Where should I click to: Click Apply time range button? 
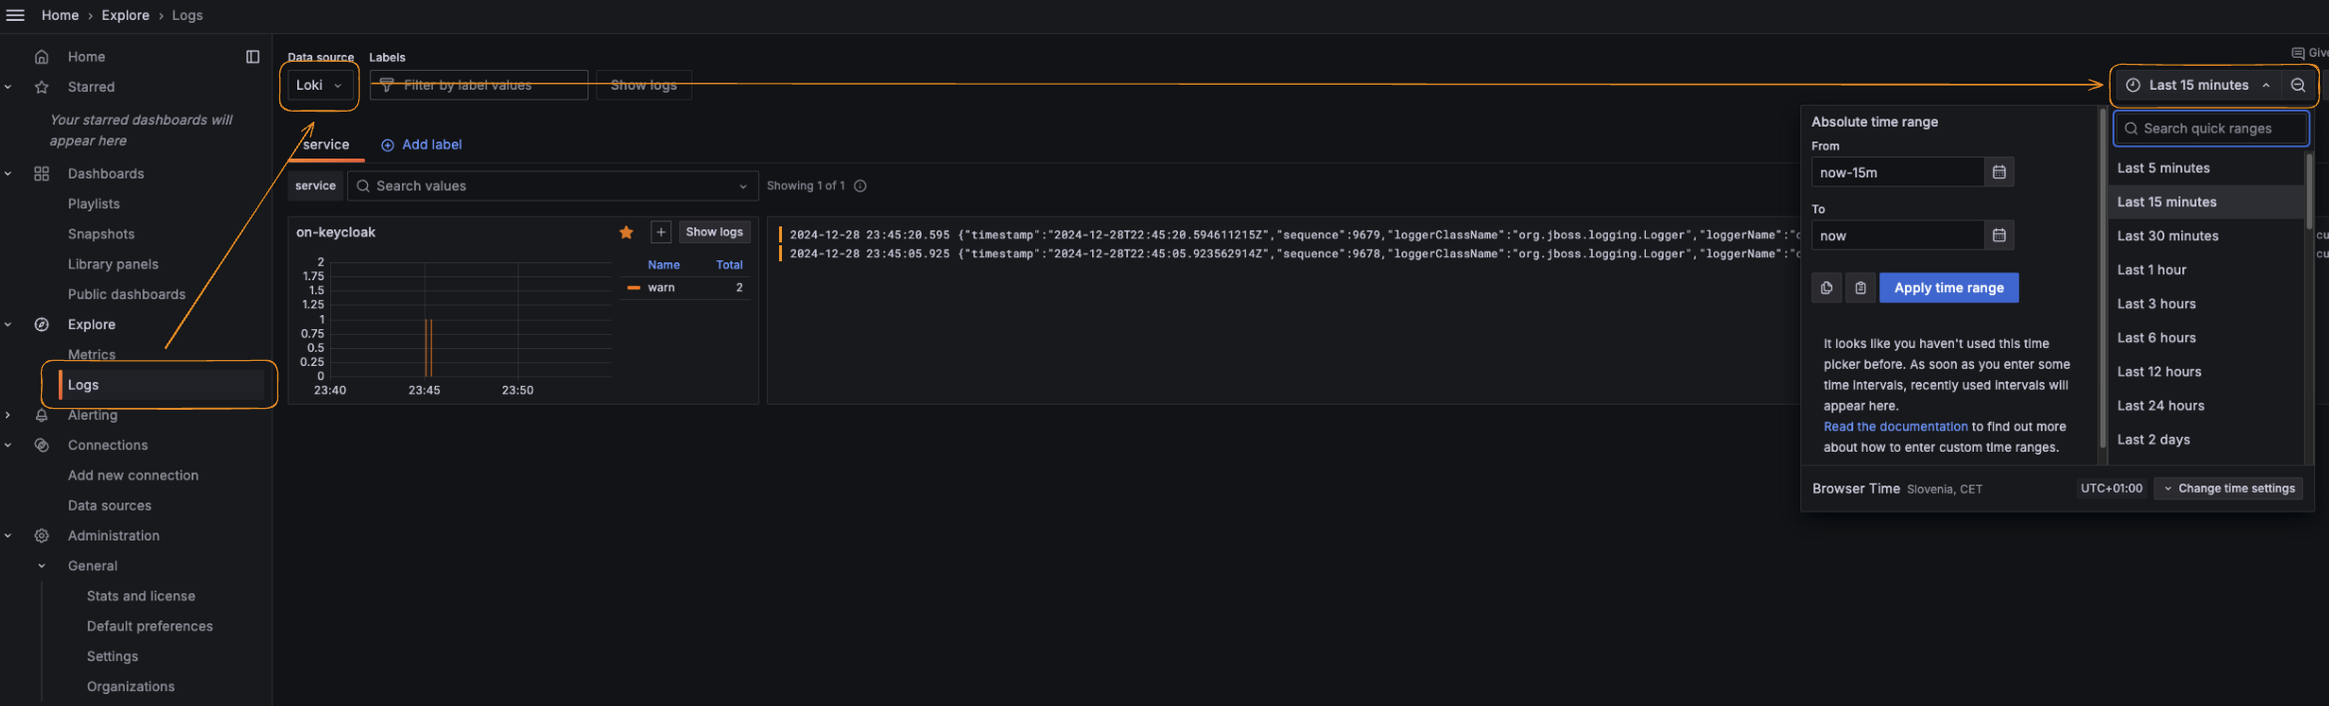[1949, 288]
